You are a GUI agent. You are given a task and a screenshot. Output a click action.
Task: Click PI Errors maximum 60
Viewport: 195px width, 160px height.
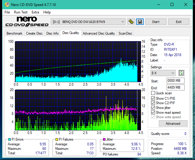(x=44, y=149)
